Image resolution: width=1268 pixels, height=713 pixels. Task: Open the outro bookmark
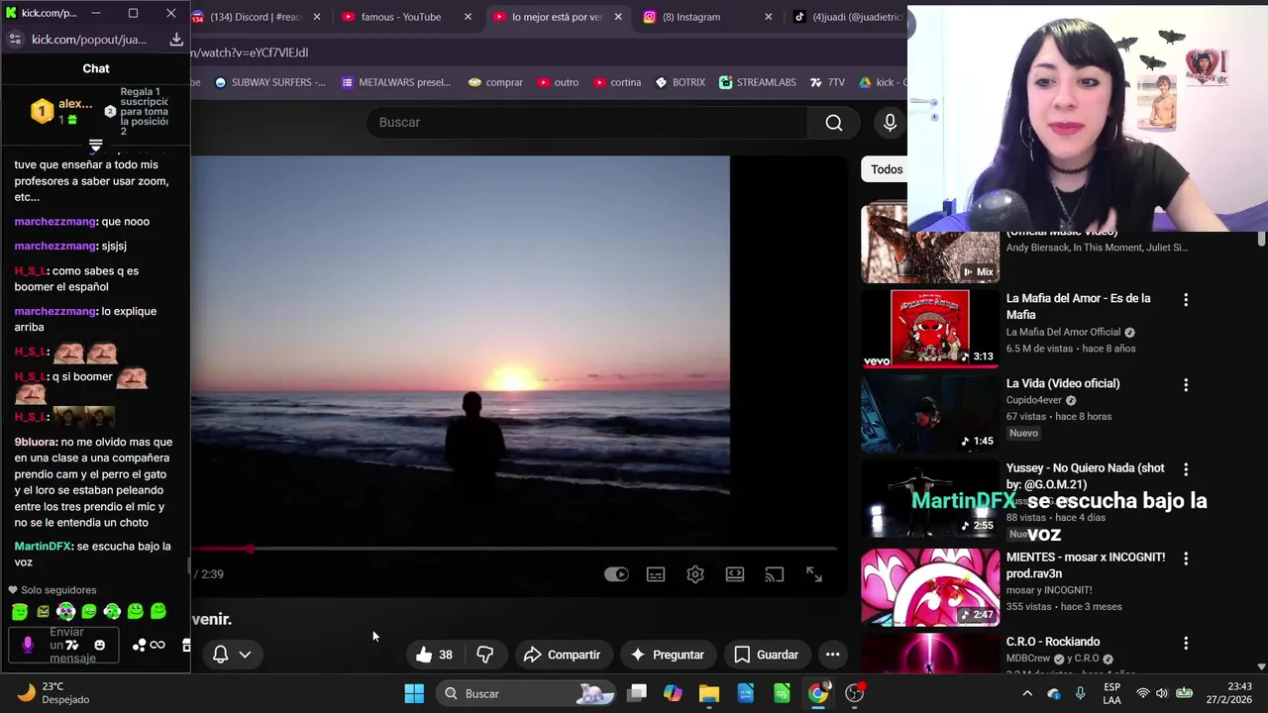(x=559, y=82)
